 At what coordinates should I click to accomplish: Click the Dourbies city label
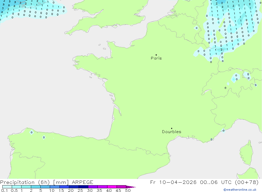pyautogui.click(x=172, y=132)
